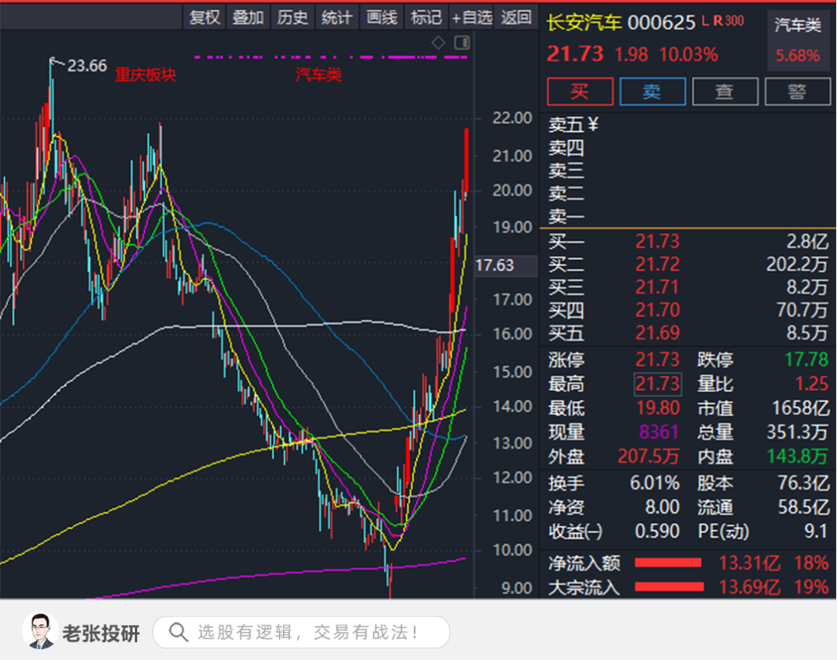The height and width of the screenshot is (660, 837).
Task: Select the 买四 price 21.70
Action: point(657,310)
